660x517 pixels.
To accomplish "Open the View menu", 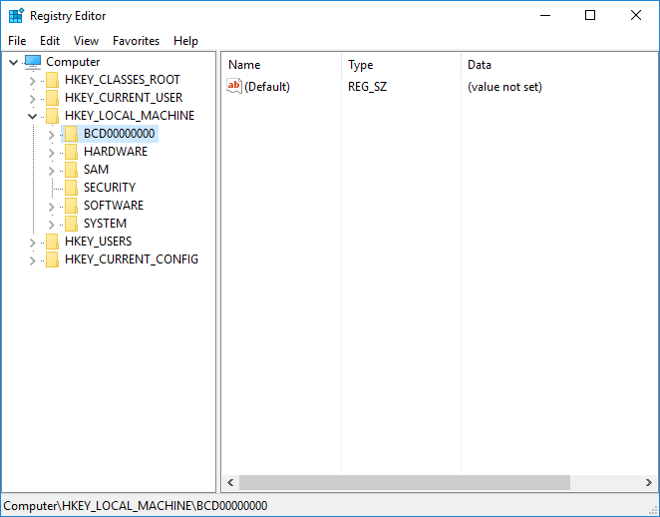I will click(86, 41).
